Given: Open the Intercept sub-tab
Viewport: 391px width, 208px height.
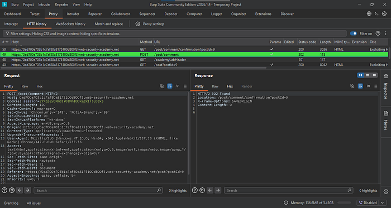Looking at the screenshot, I should (11, 24).
